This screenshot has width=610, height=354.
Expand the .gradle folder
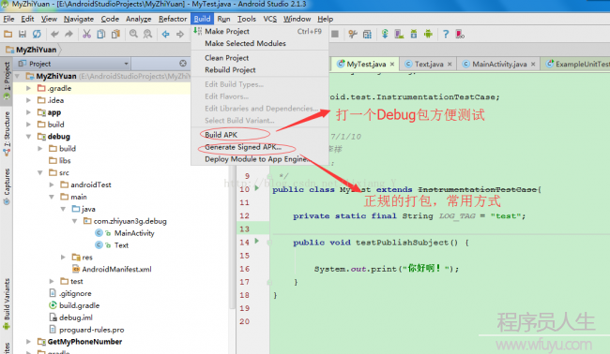(28, 88)
